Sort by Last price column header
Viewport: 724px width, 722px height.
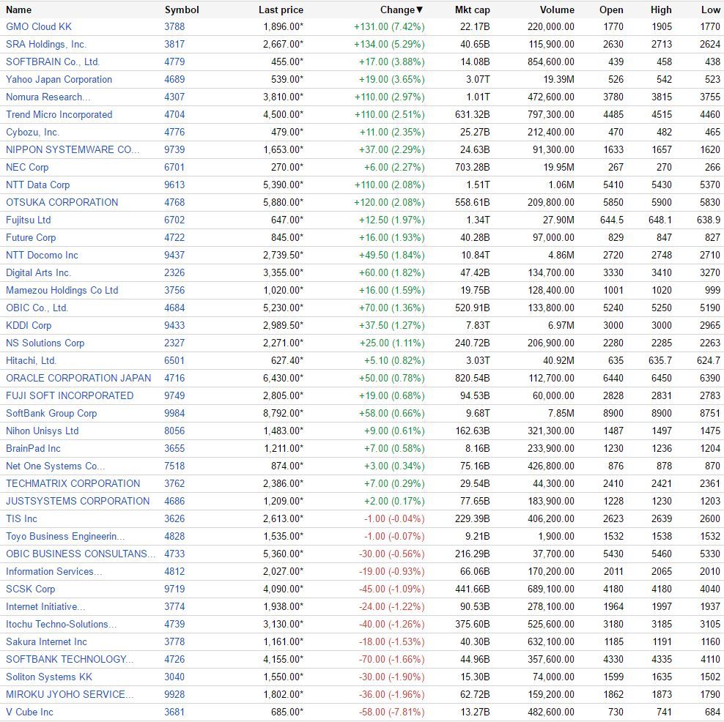click(281, 10)
